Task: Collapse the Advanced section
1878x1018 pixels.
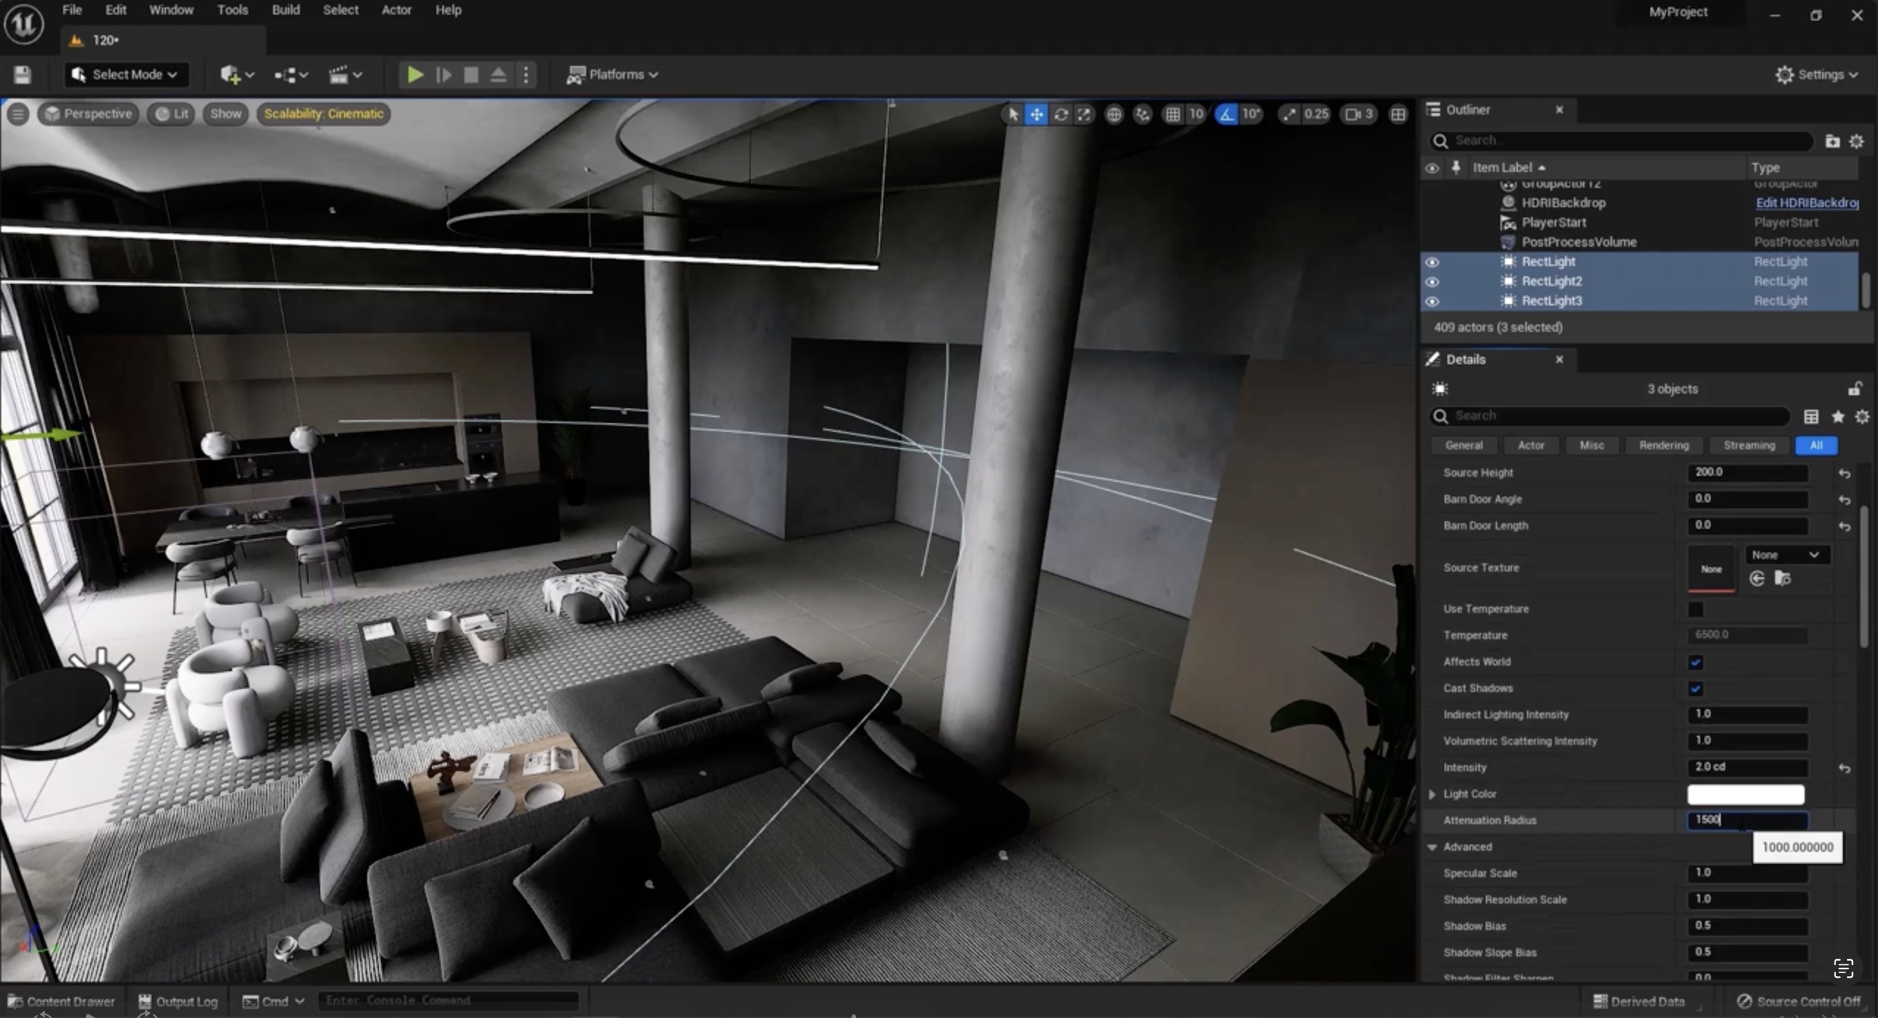Action: [1432, 847]
